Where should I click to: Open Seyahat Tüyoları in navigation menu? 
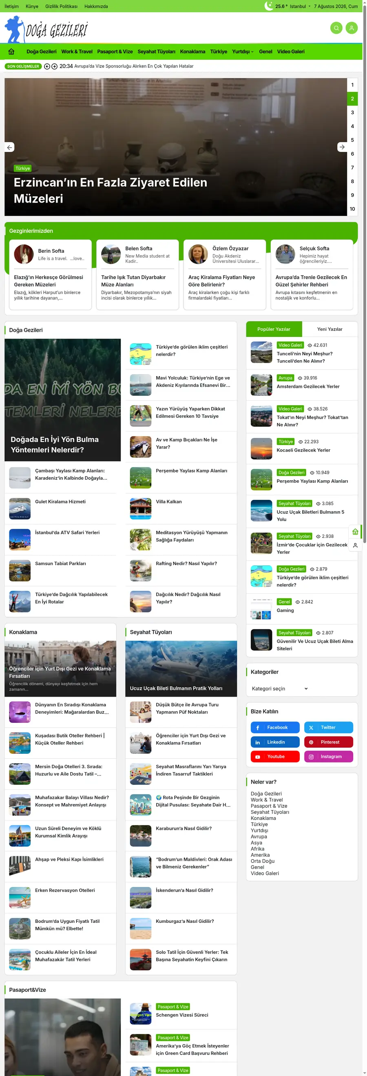click(x=157, y=52)
